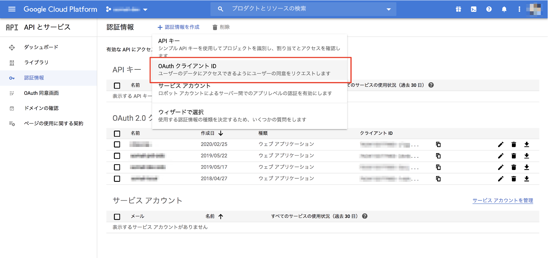The width and height of the screenshot is (549, 258).
Task: Go to ダッシュボード in sidebar
Action: click(x=41, y=47)
